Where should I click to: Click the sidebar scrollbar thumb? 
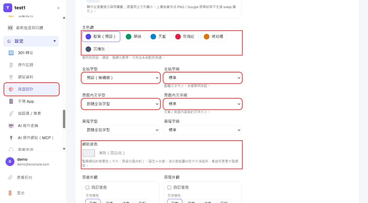tap(64, 119)
